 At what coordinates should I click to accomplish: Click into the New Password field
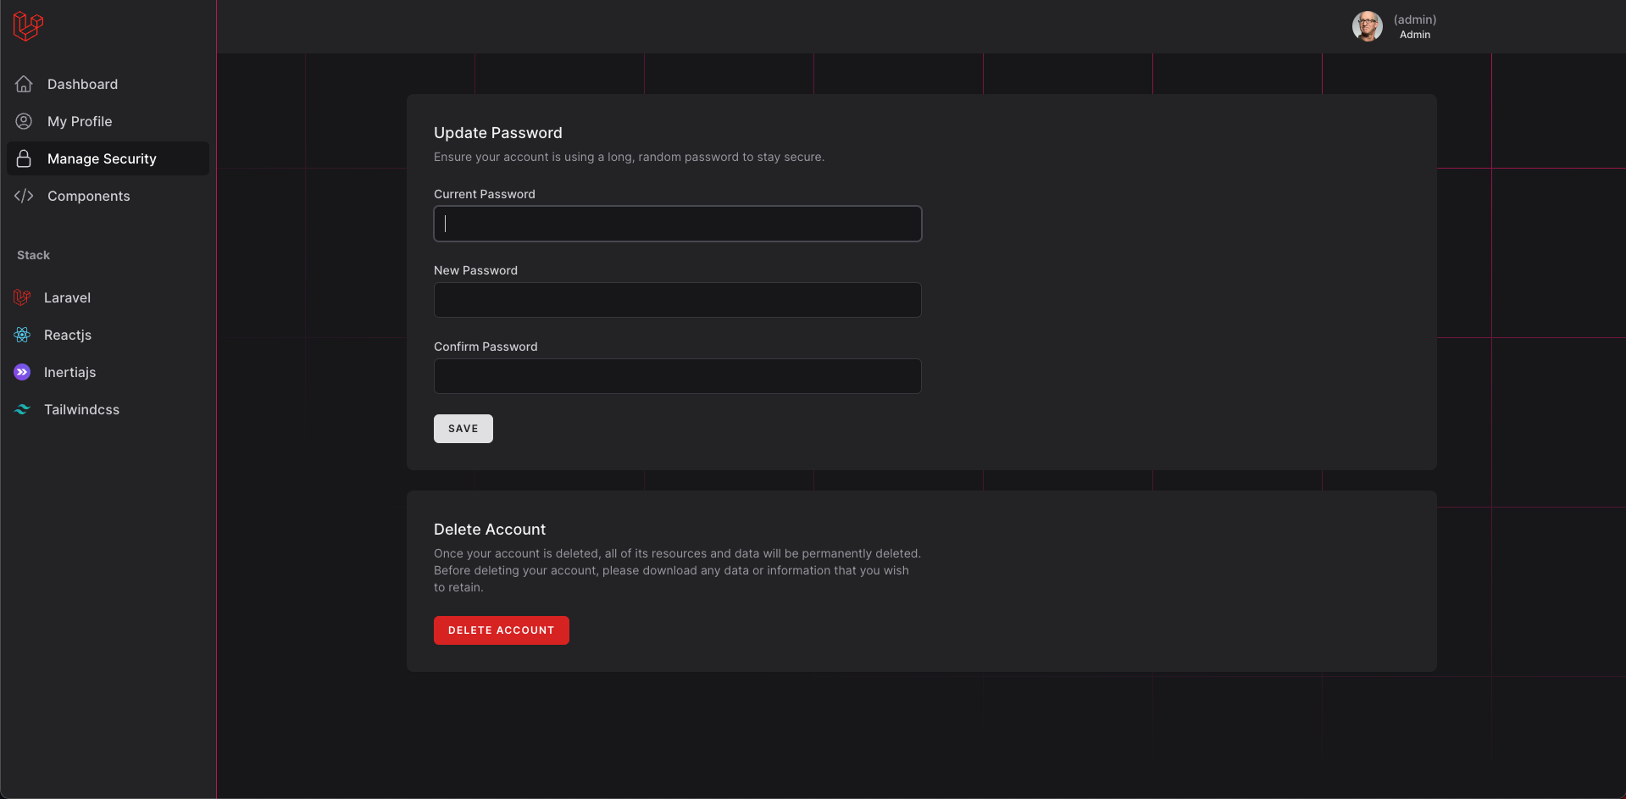[x=677, y=300]
